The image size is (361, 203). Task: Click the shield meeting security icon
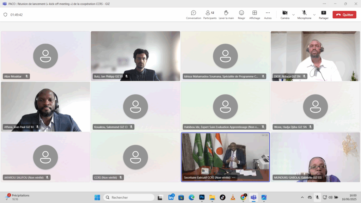point(5,15)
